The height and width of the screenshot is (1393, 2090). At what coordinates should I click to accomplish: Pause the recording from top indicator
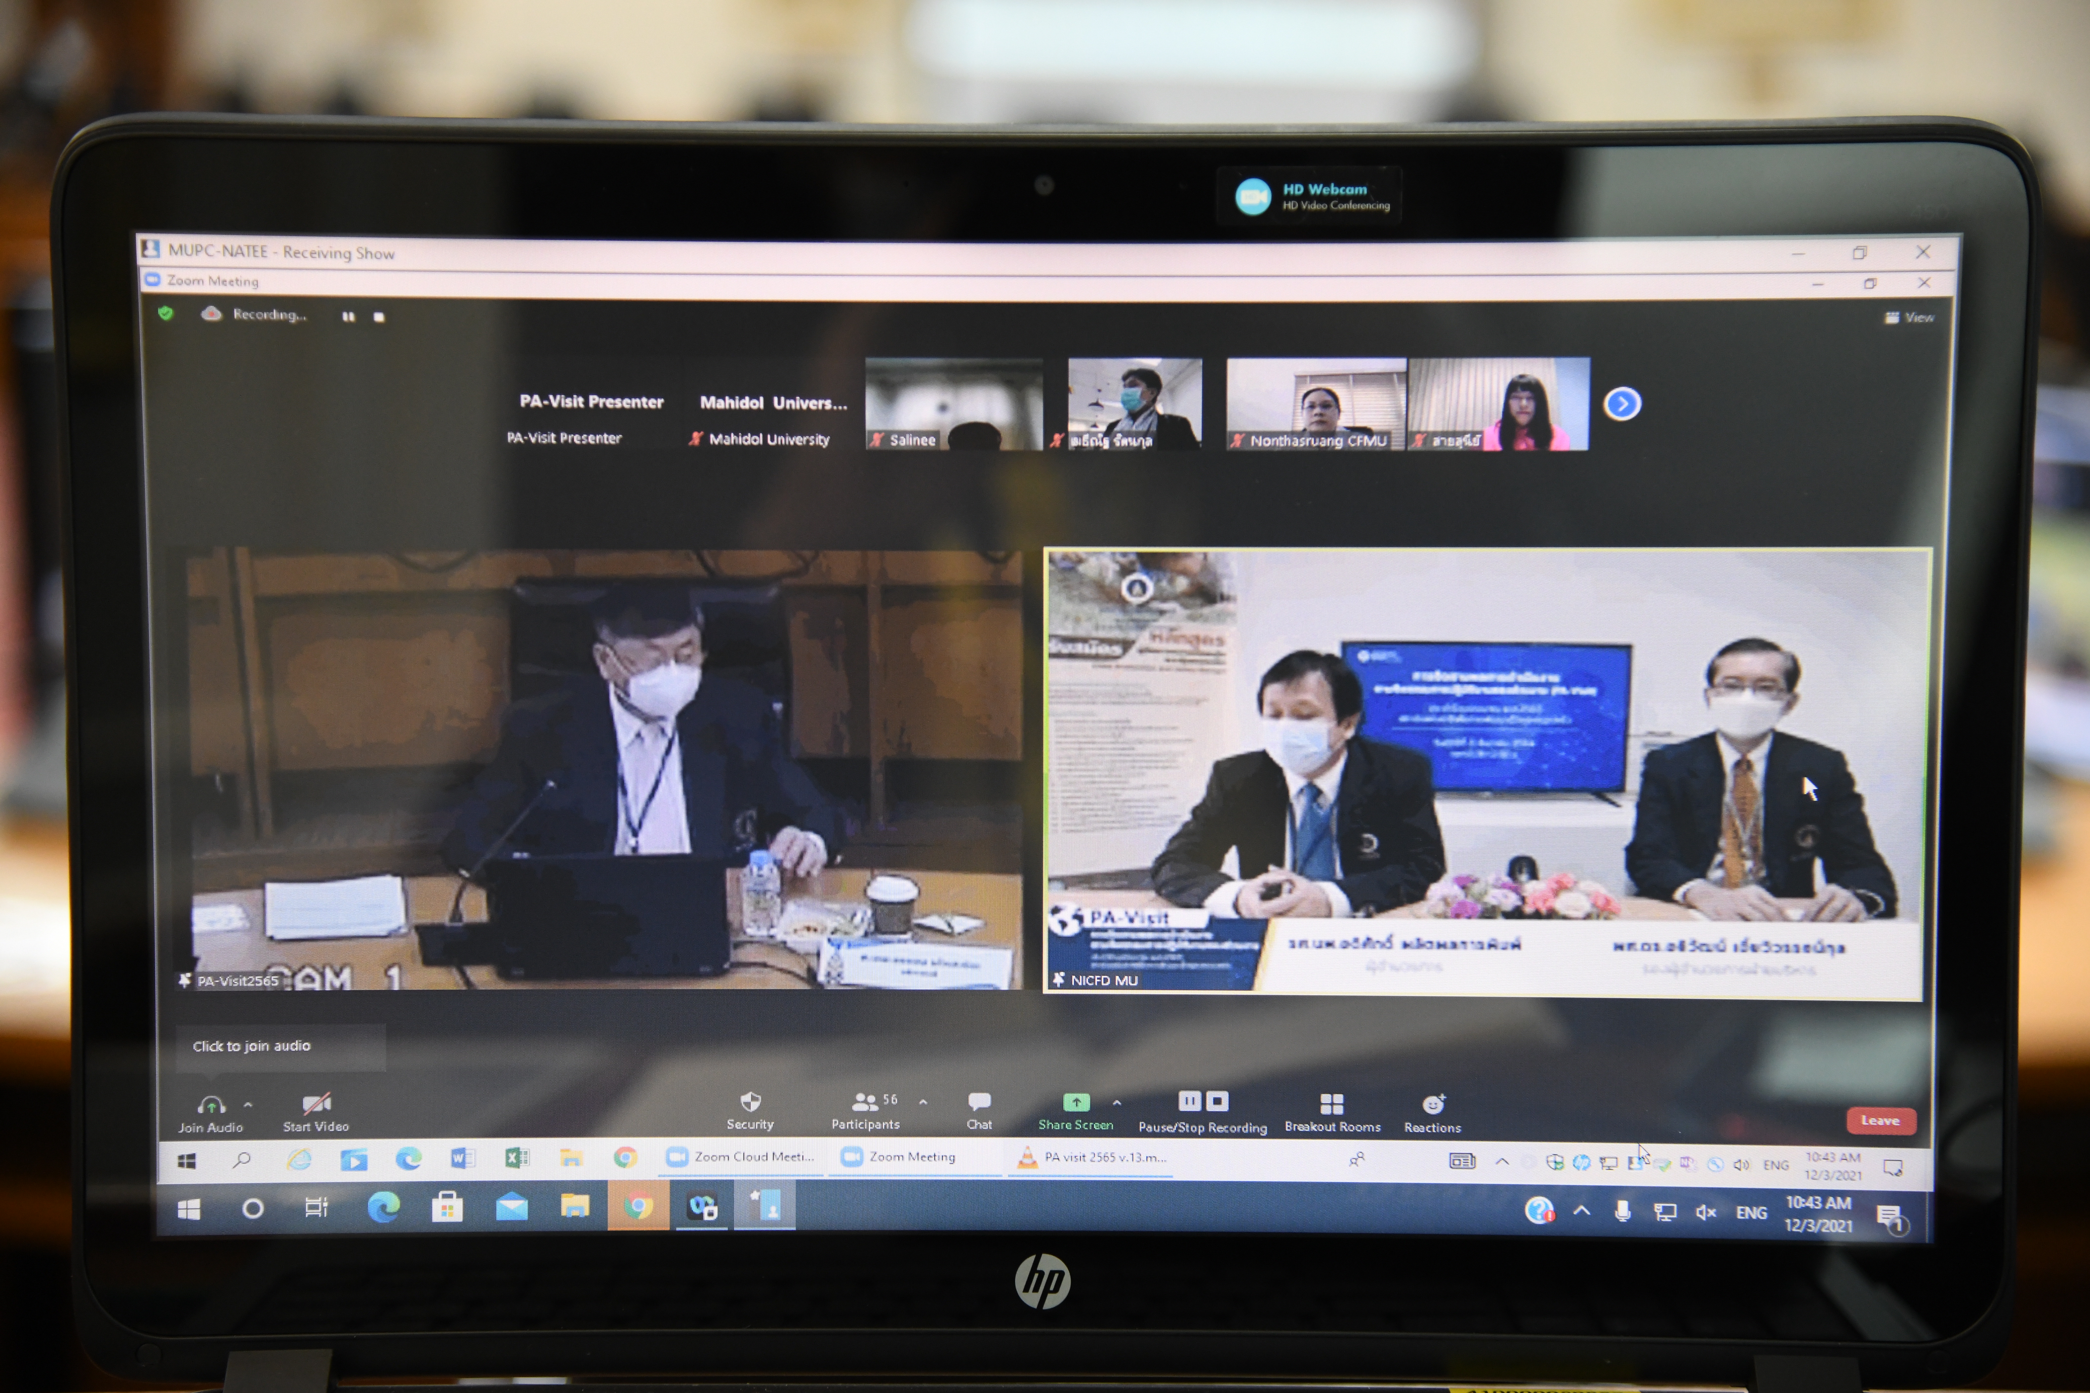(x=348, y=316)
